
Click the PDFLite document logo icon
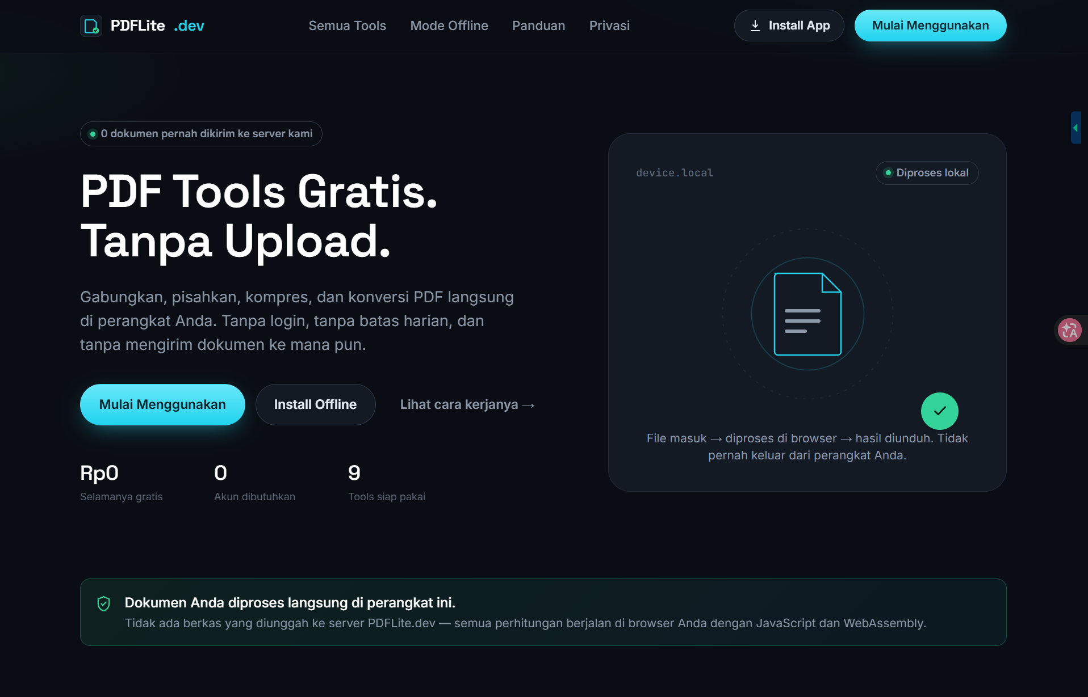(x=91, y=26)
